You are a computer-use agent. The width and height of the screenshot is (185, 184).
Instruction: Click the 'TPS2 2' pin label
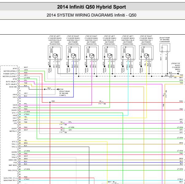tap(14, 157)
